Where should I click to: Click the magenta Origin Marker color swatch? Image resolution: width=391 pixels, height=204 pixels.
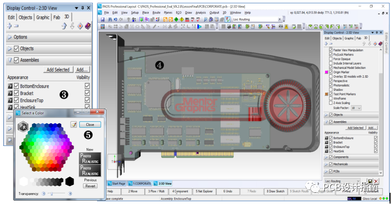tap(326, 72)
